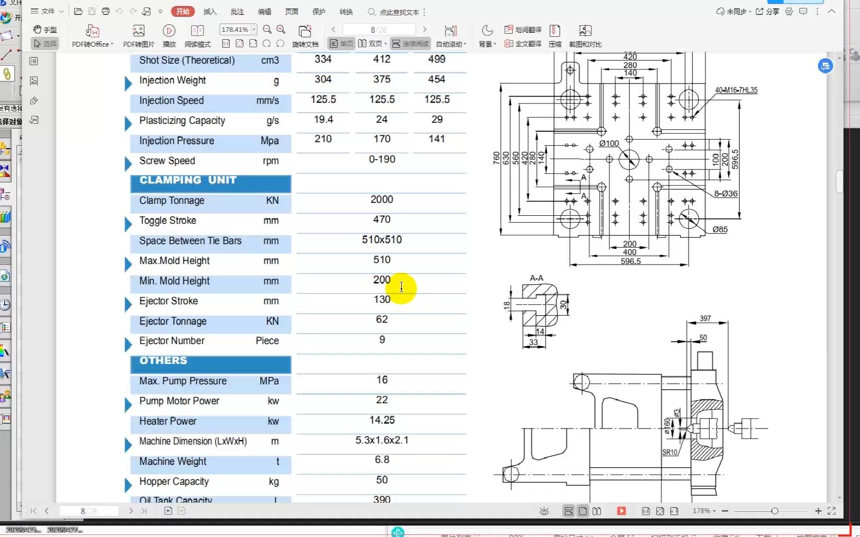Click the page number input showing 8/28
The width and height of the screenshot is (860, 537).
coord(379,29)
